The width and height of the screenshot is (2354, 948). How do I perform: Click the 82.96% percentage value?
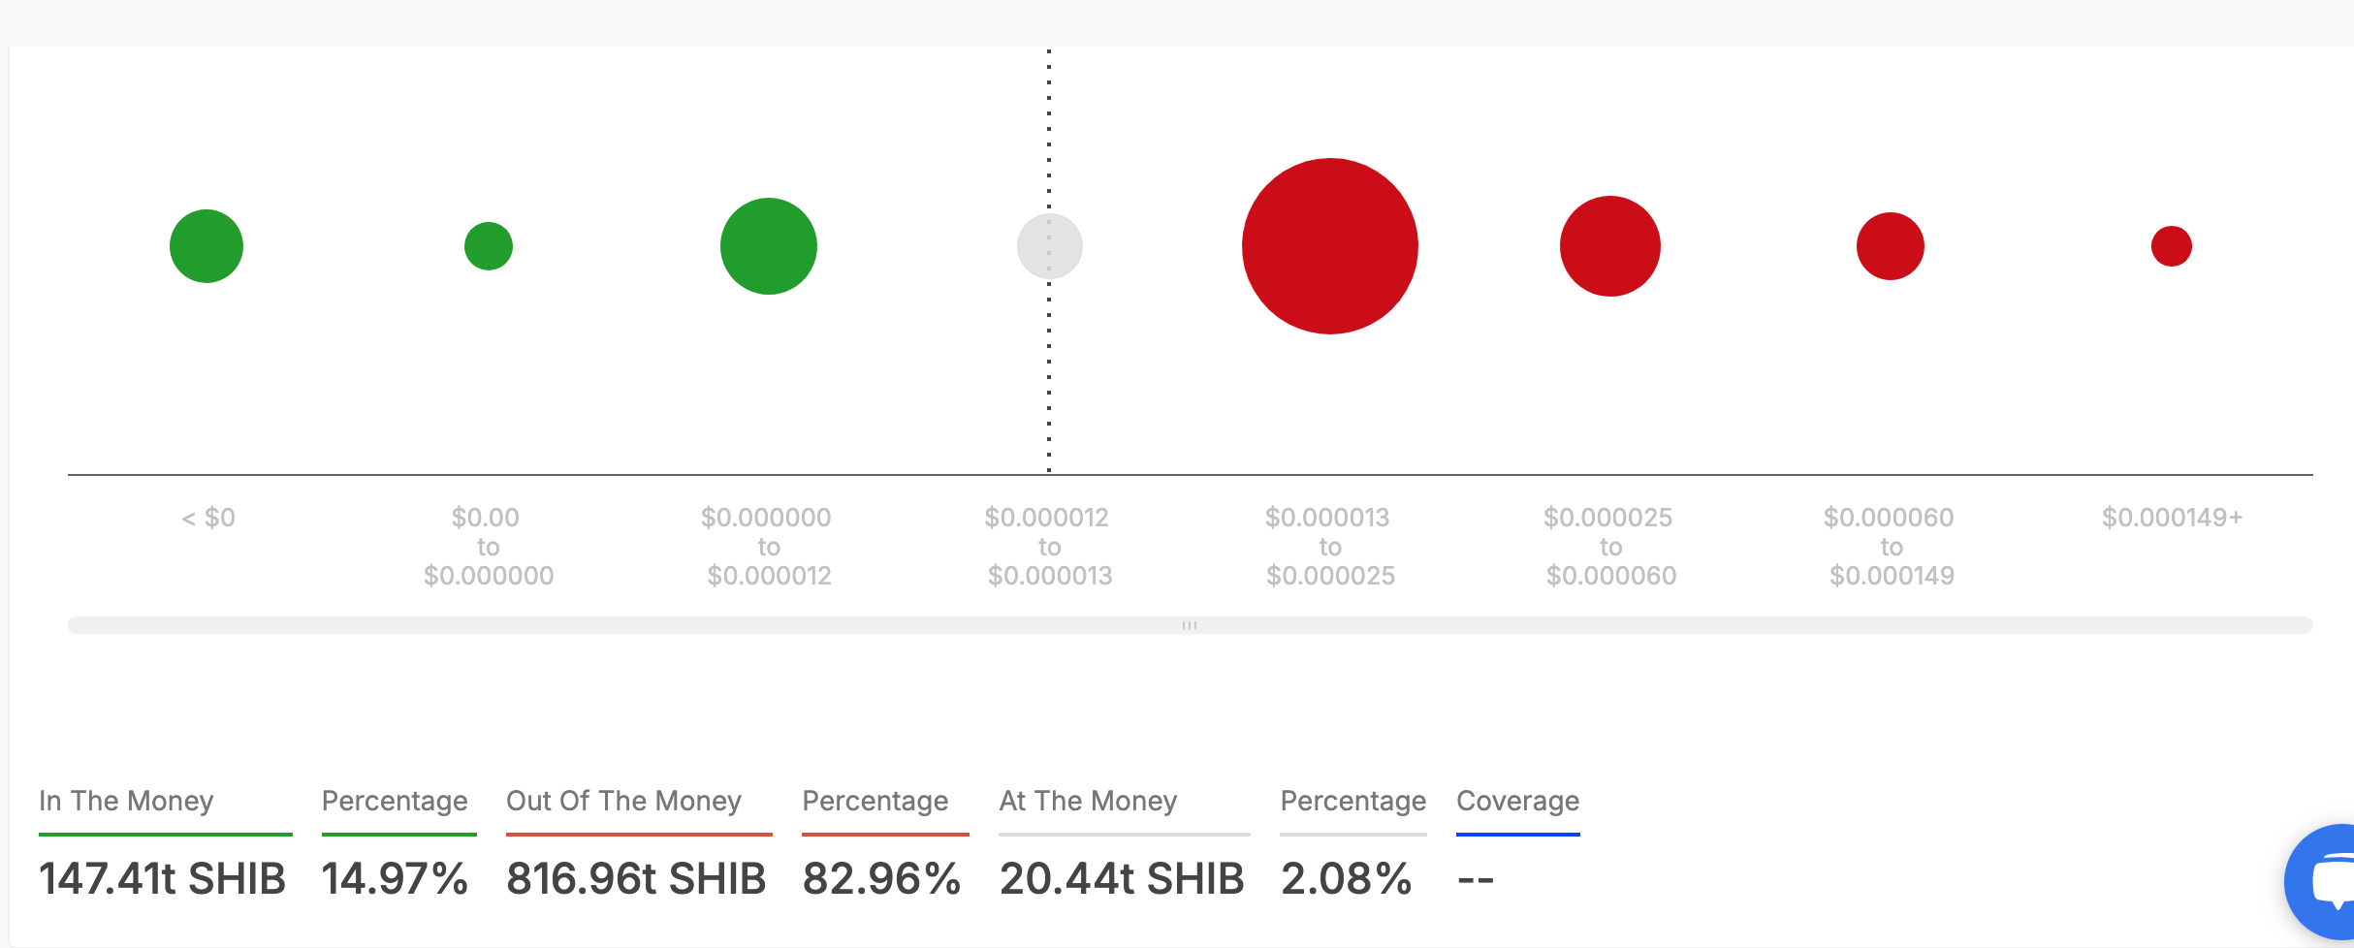tap(881, 879)
